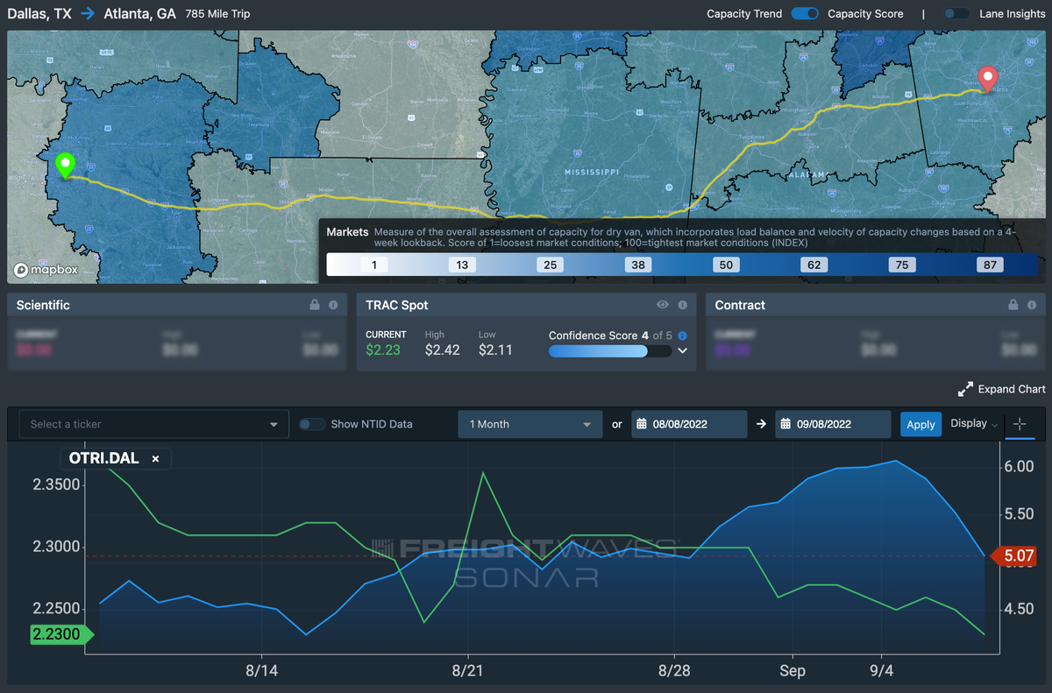Viewport: 1052px width, 693px height.
Task: Toggle the Capacity Trend/Score switch
Action: click(805, 14)
